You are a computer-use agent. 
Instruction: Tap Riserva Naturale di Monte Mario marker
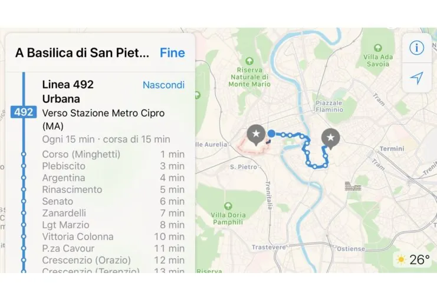pyautogui.click(x=249, y=61)
